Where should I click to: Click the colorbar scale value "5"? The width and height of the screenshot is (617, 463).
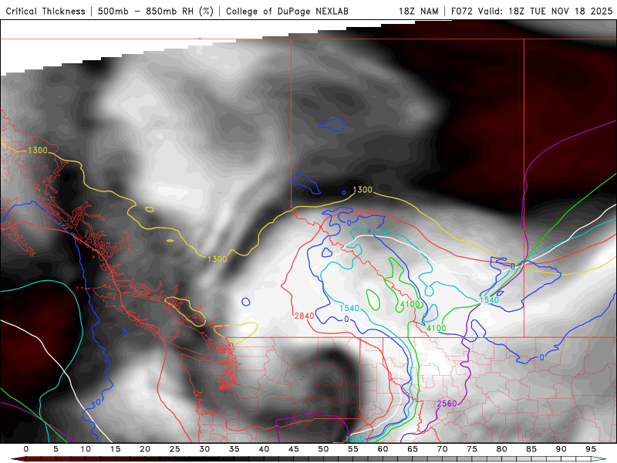[56, 449]
